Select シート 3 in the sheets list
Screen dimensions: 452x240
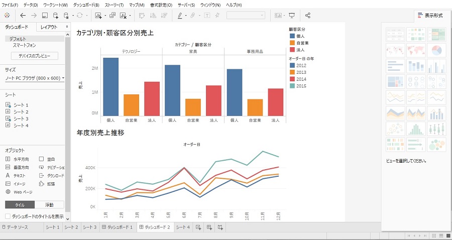tap(20, 118)
